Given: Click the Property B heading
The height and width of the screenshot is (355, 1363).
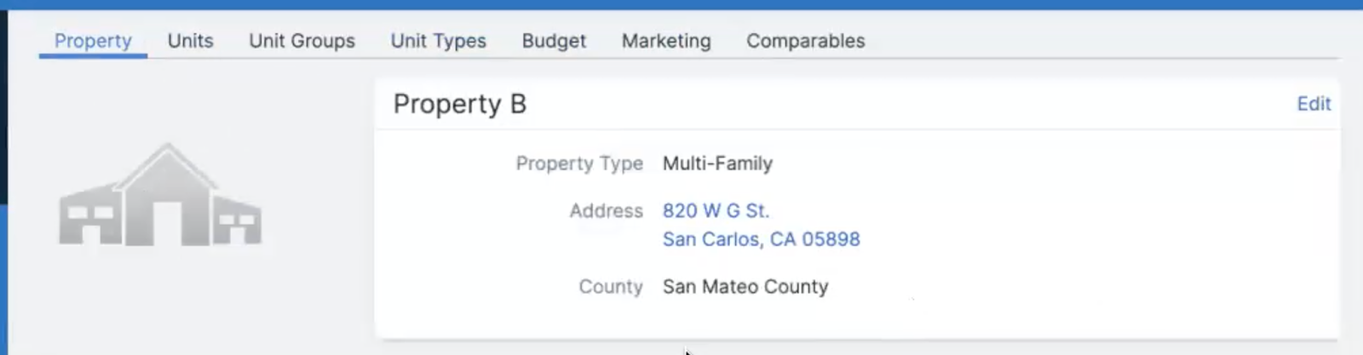Looking at the screenshot, I should [459, 104].
